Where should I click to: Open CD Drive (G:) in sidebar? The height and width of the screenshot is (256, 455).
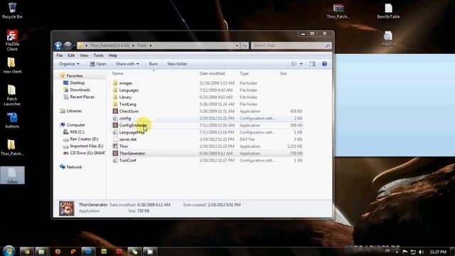click(x=87, y=153)
